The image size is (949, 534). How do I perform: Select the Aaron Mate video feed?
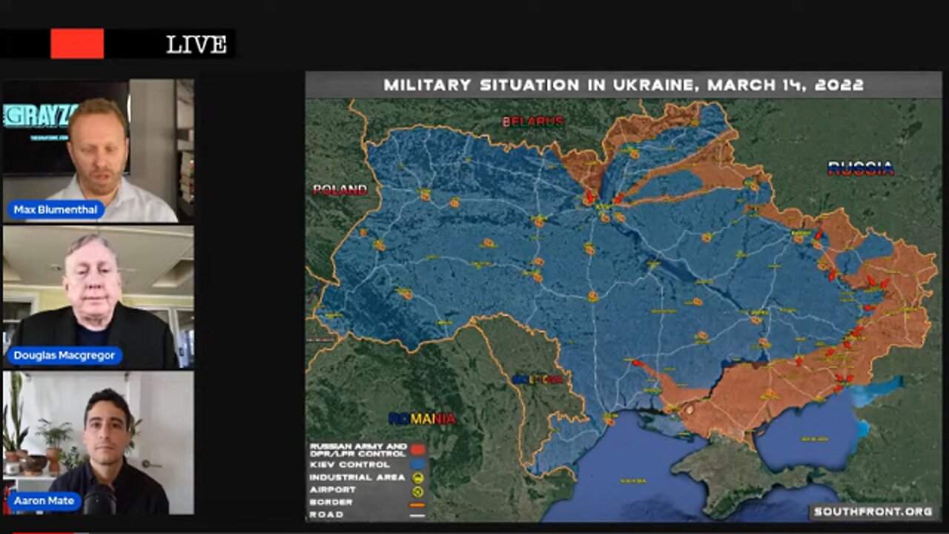[98, 444]
